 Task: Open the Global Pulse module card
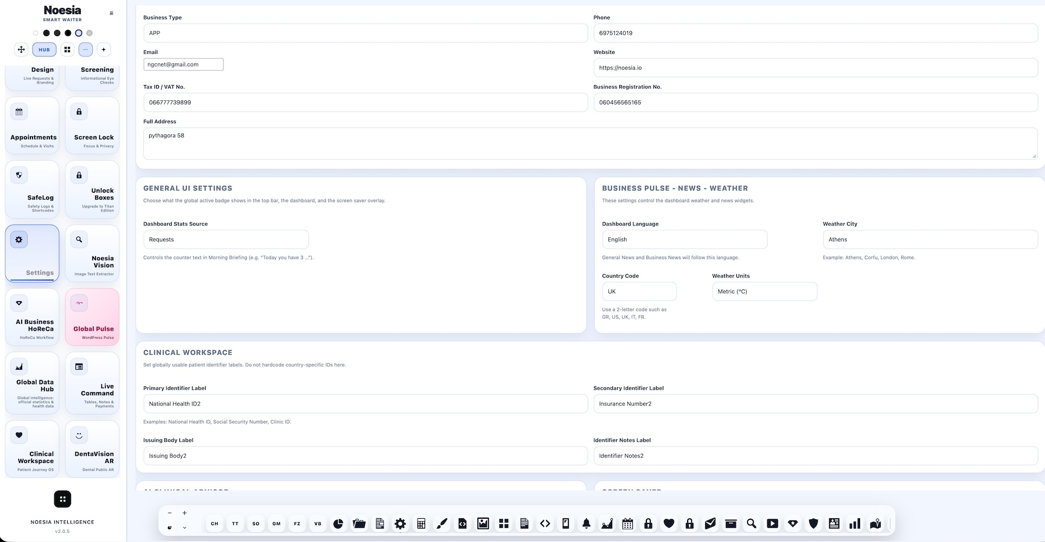(x=92, y=317)
